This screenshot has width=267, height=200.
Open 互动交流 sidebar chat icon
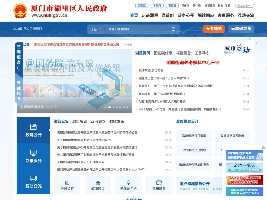(x=33, y=178)
